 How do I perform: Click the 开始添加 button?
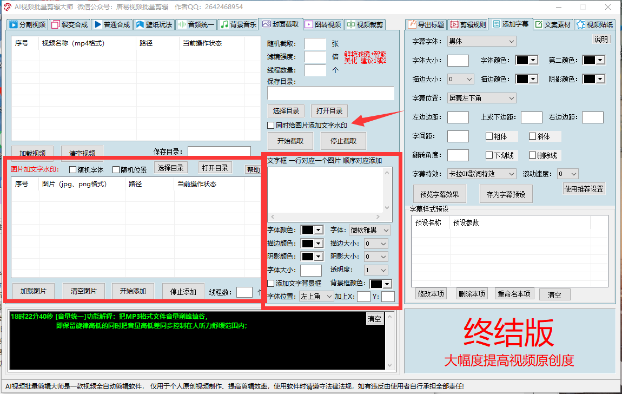point(133,291)
